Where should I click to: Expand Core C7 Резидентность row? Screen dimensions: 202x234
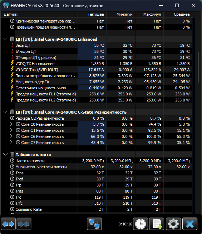click(11, 143)
